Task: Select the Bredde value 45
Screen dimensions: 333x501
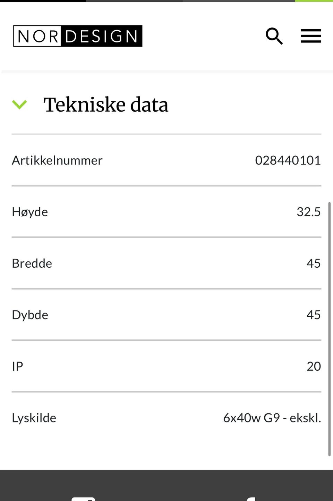Action: click(x=313, y=263)
